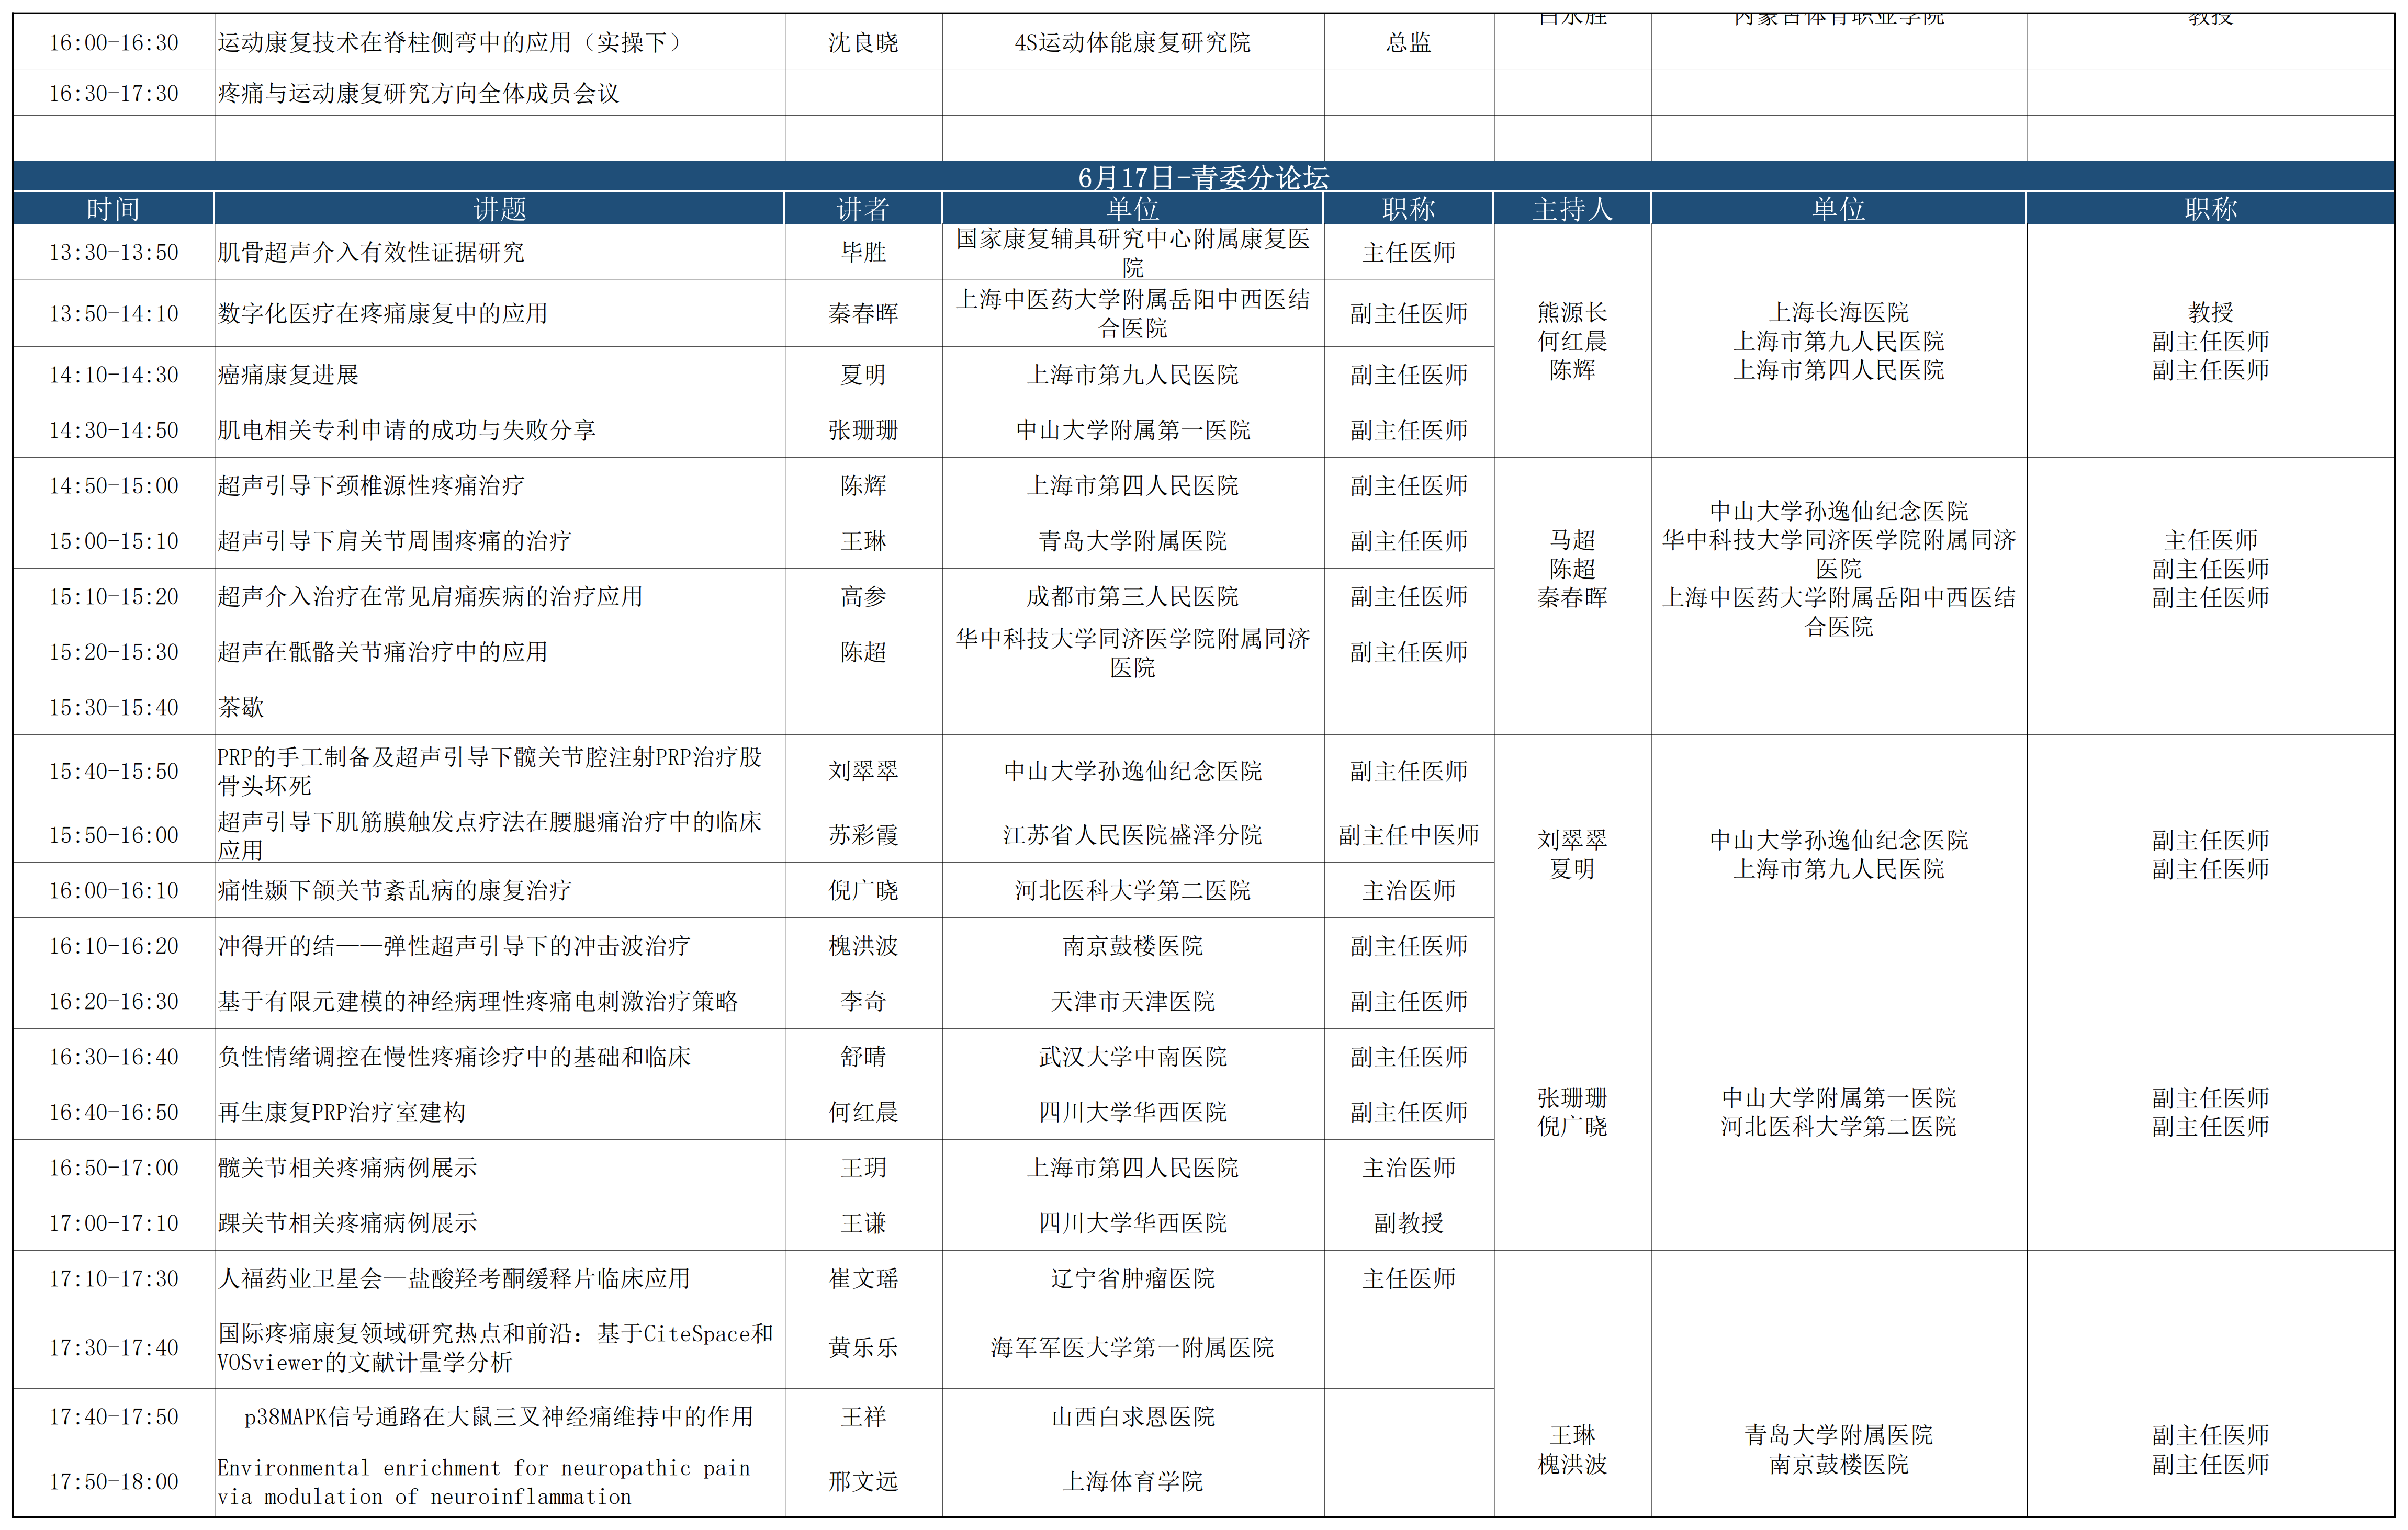
Task: Select unit 山西白求恩医院
Action: (1133, 1416)
